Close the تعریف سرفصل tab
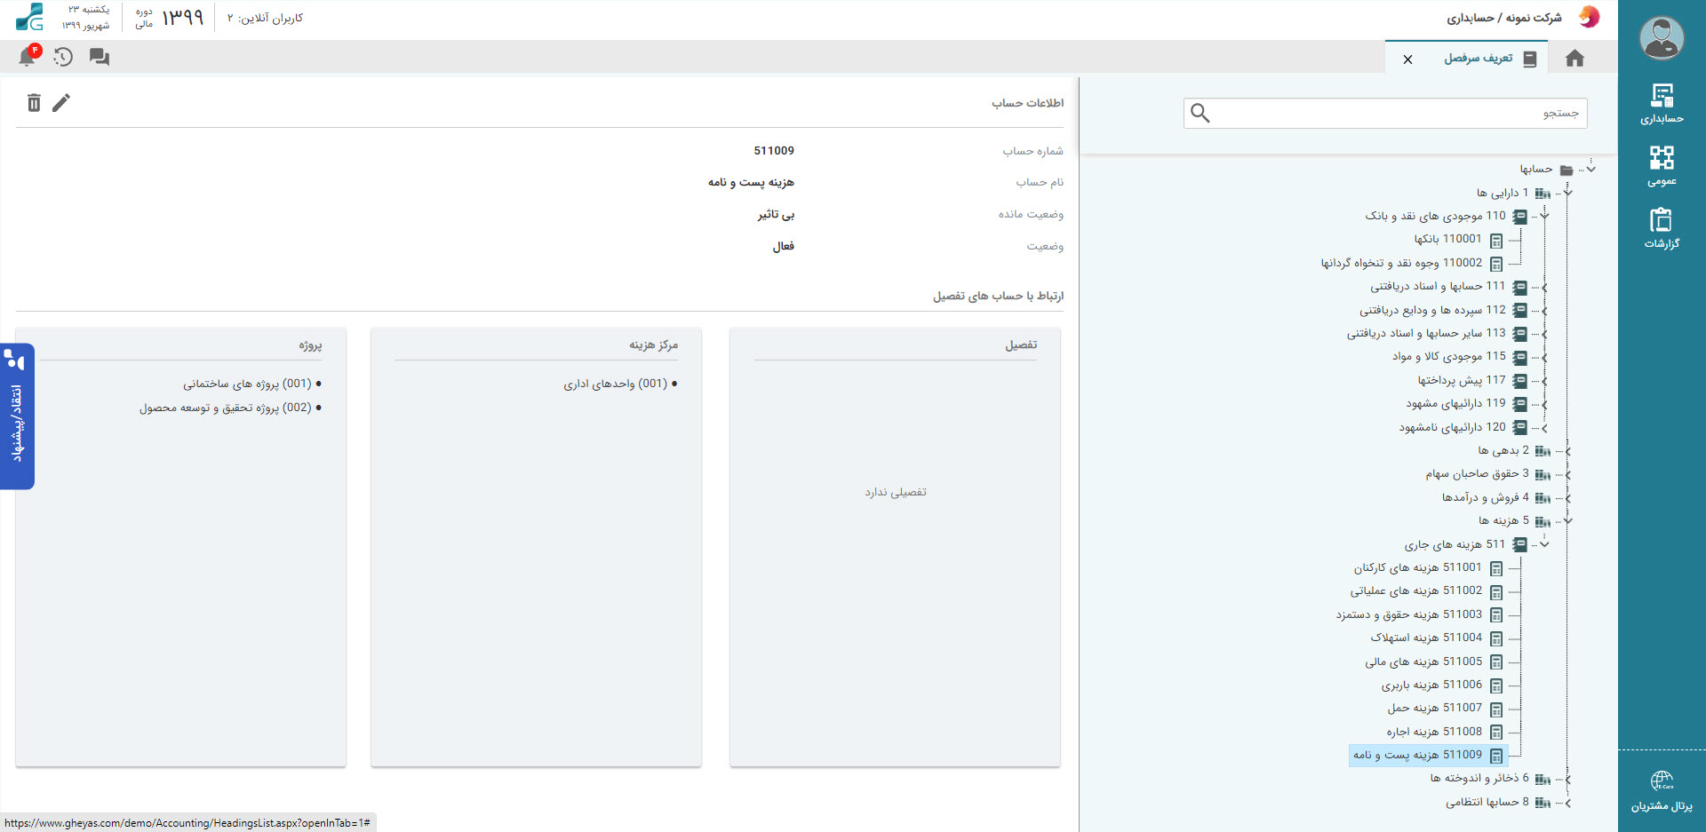Viewport: 1706px width, 832px height. [1407, 59]
